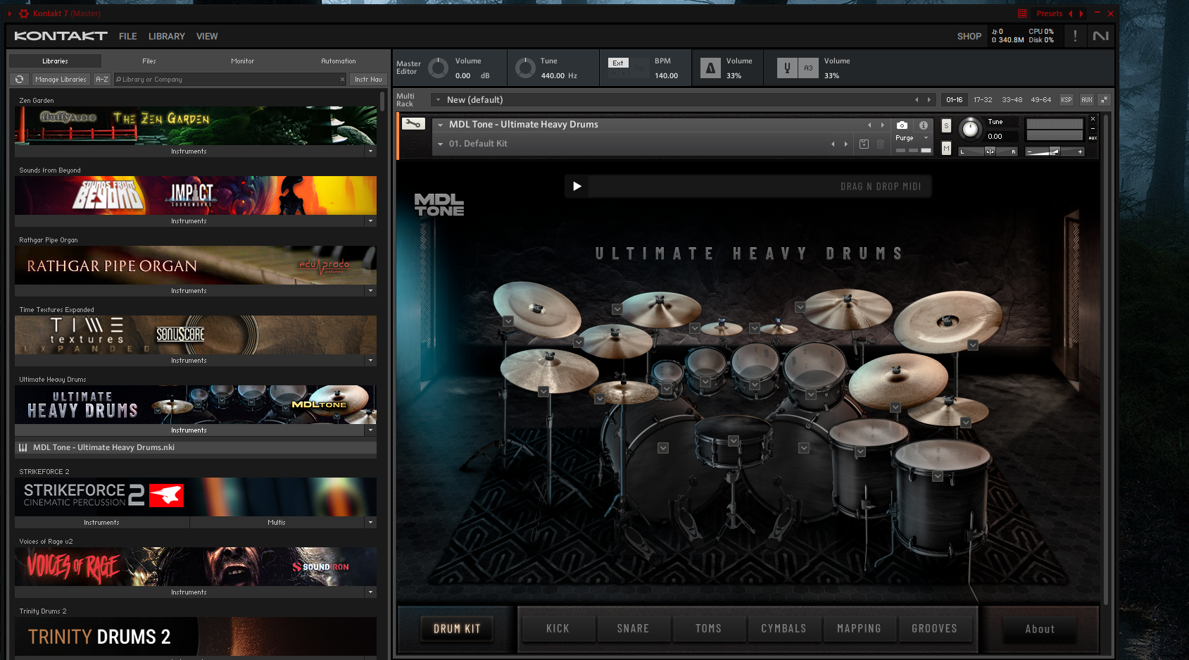Open the LIBRARY menu
The height and width of the screenshot is (660, 1189).
click(x=167, y=36)
